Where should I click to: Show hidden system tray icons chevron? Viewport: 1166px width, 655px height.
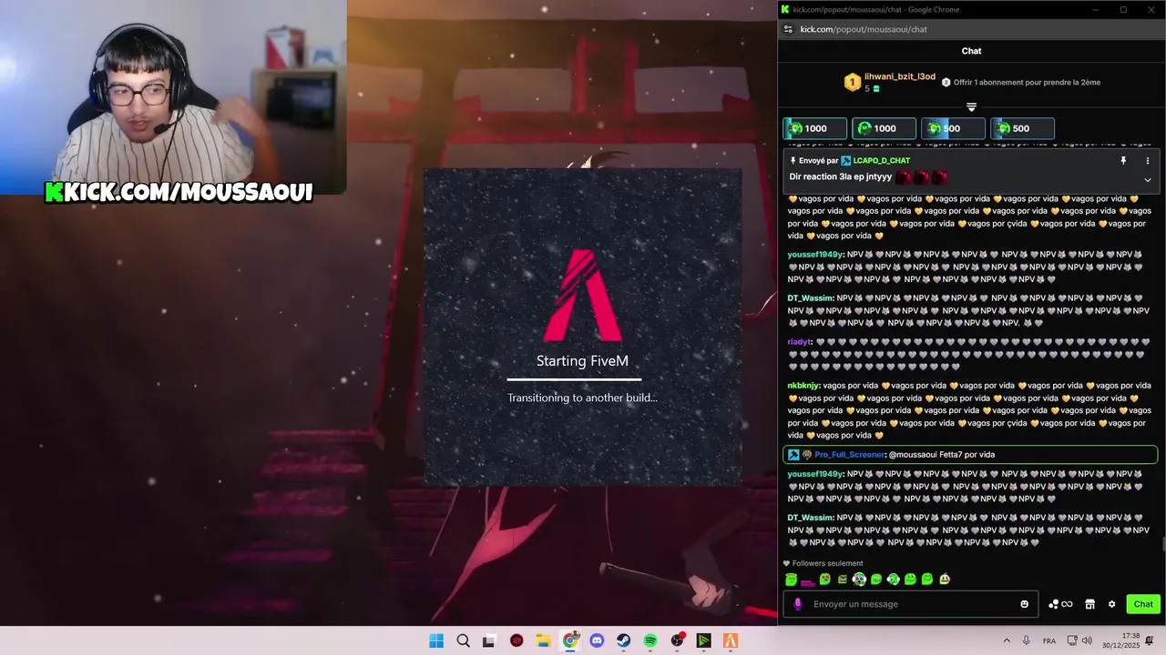pyautogui.click(x=1007, y=640)
